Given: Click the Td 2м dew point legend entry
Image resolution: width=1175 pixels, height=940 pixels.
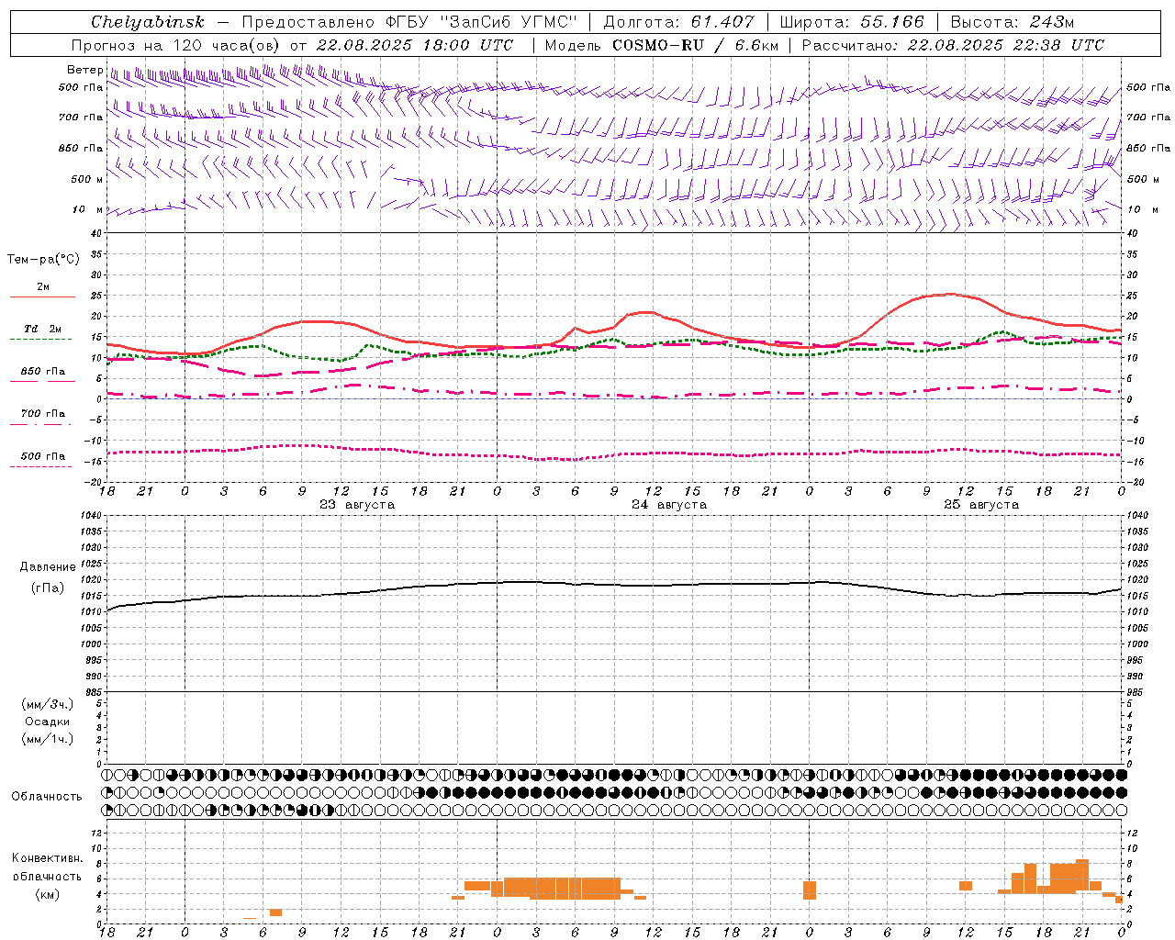Looking at the screenshot, I should (42, 329).
